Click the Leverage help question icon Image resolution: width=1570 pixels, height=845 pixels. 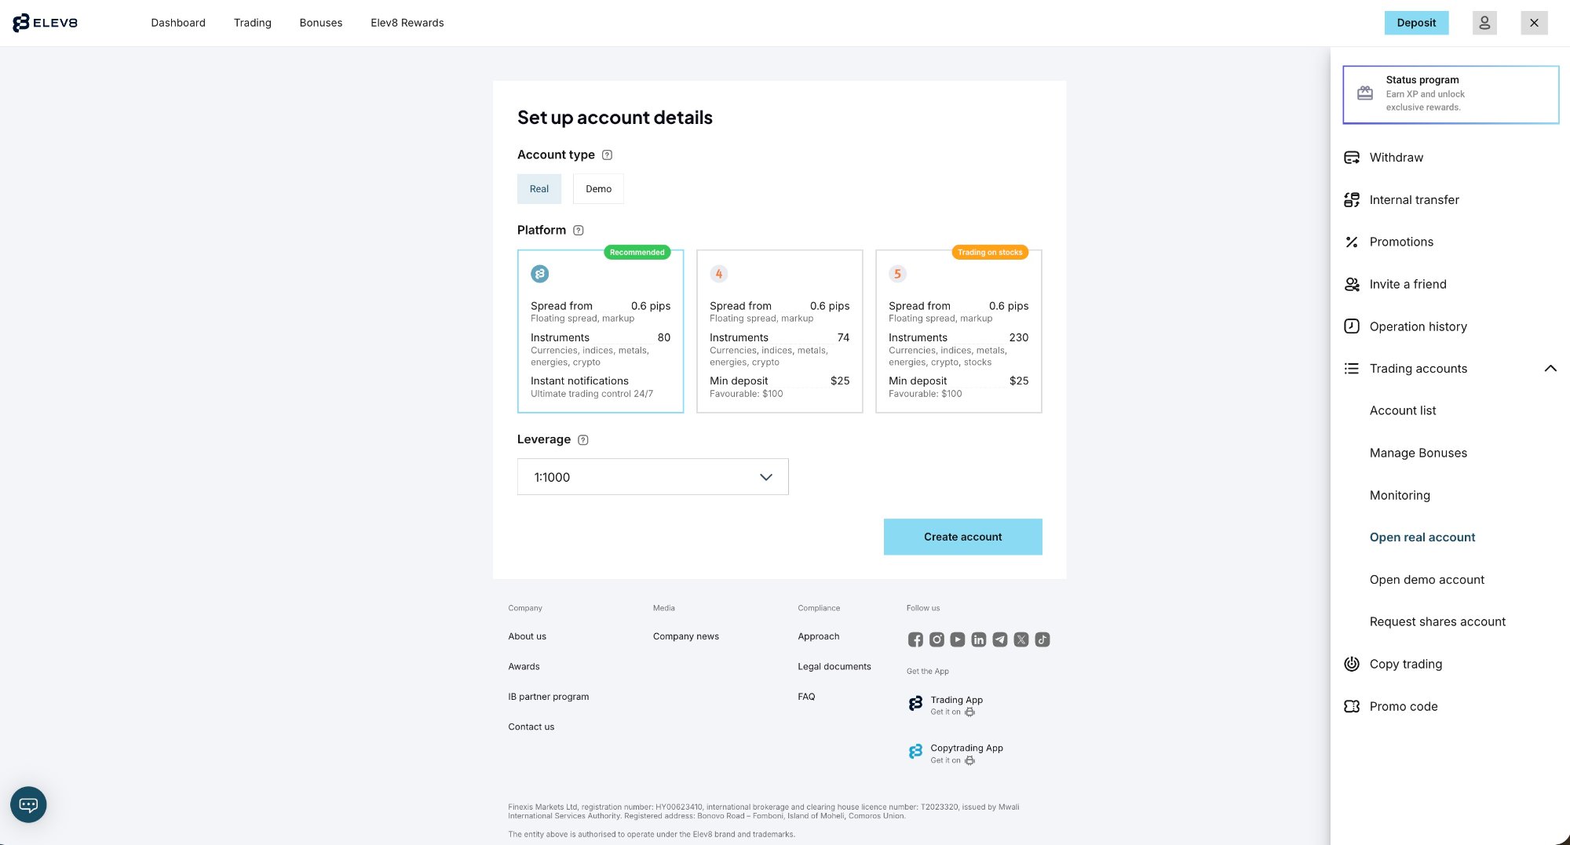coord(583,440)
